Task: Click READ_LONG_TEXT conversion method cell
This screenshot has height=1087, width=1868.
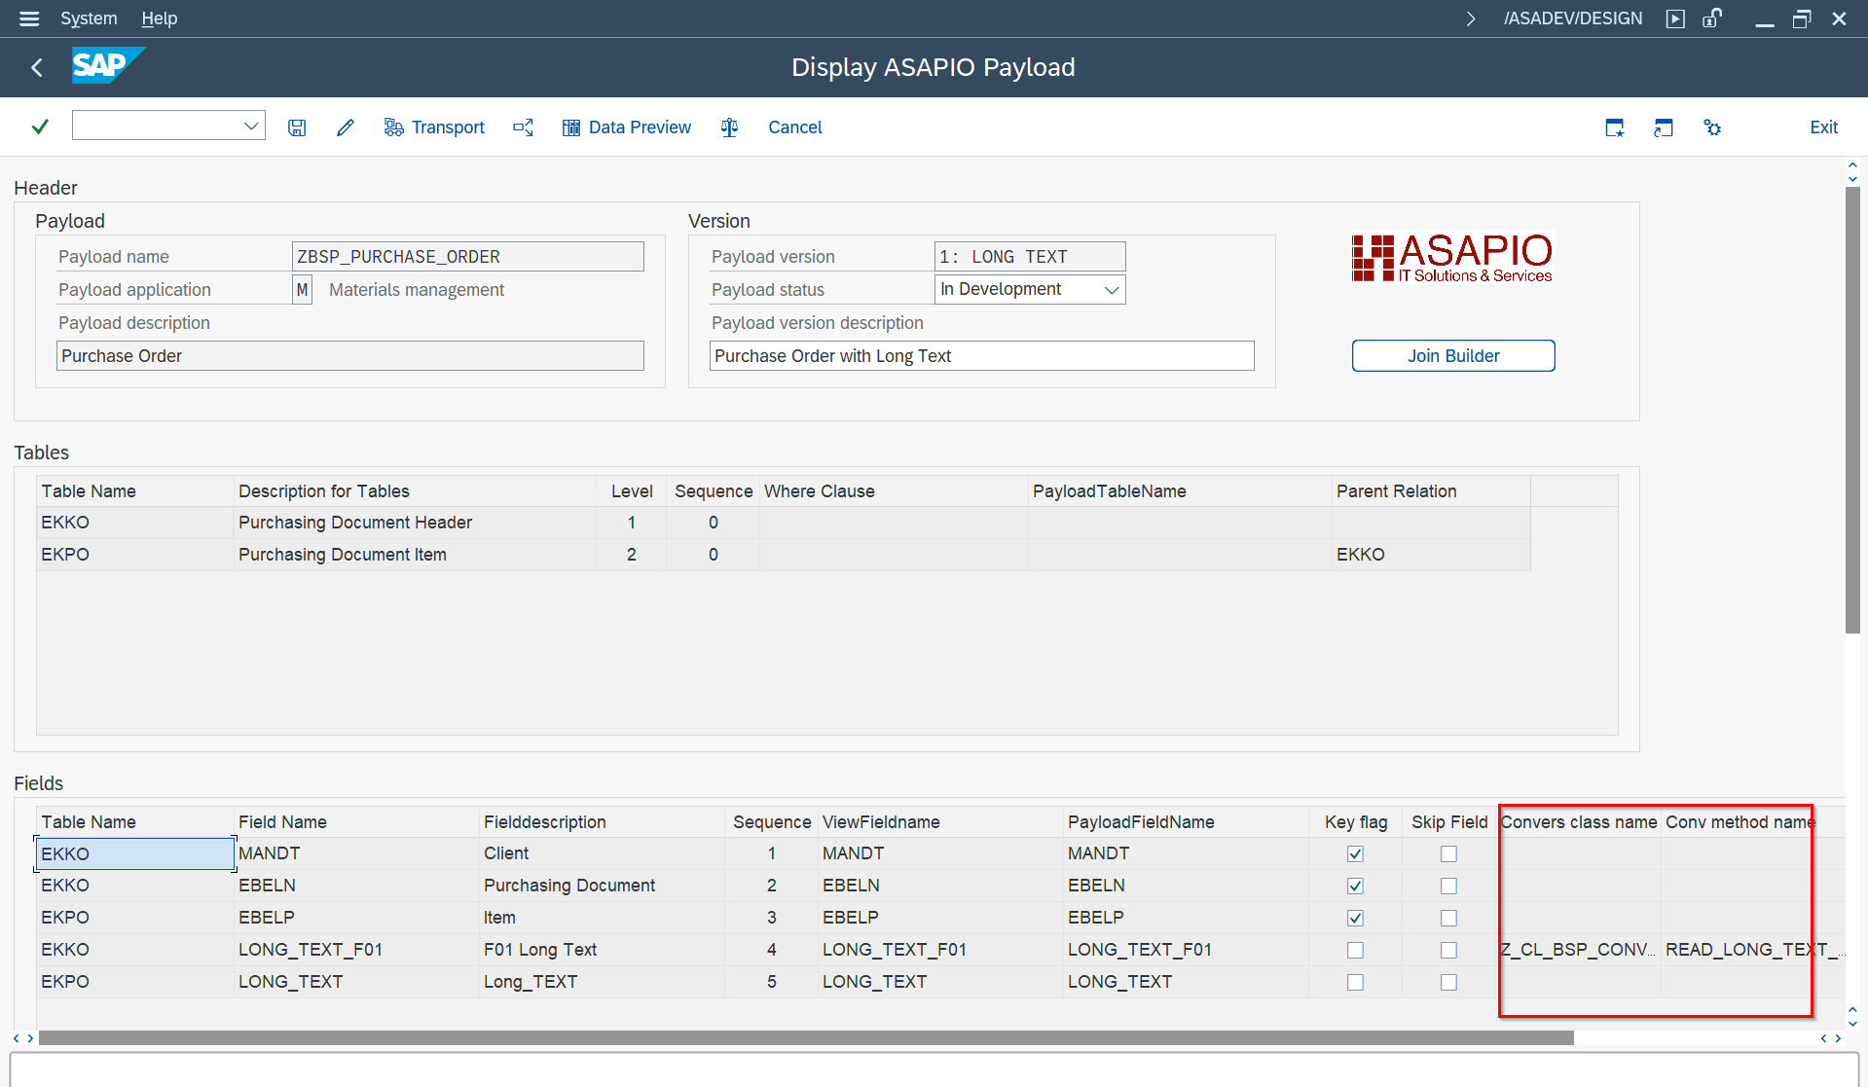Action: (1751, 950)
